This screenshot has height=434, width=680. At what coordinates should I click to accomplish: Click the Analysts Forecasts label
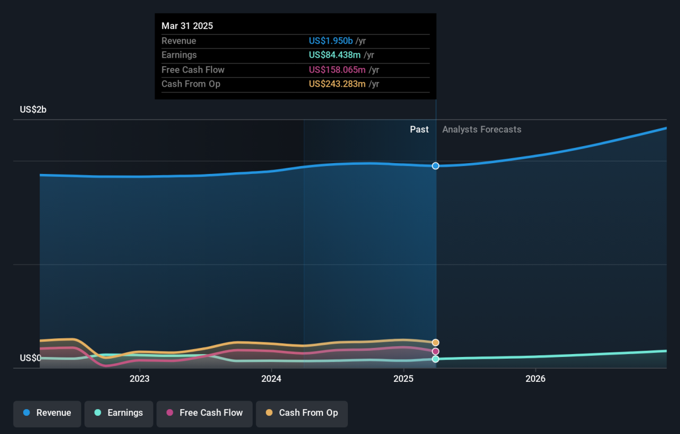482,130
